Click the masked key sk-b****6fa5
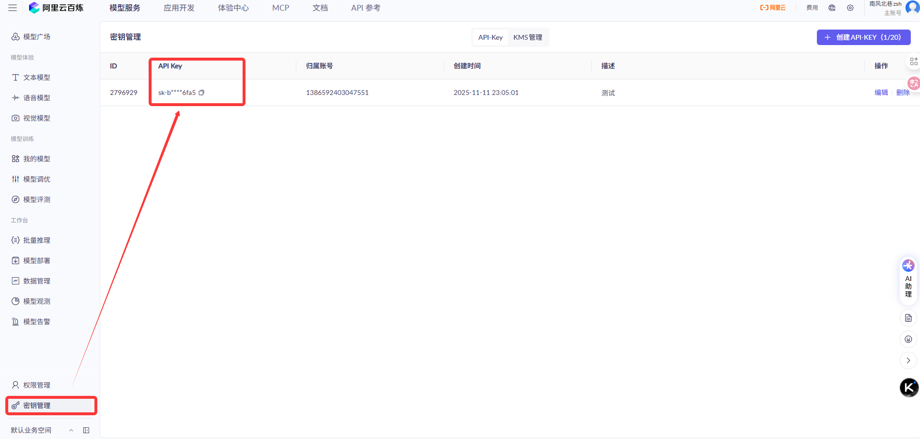 pos(177,93)
